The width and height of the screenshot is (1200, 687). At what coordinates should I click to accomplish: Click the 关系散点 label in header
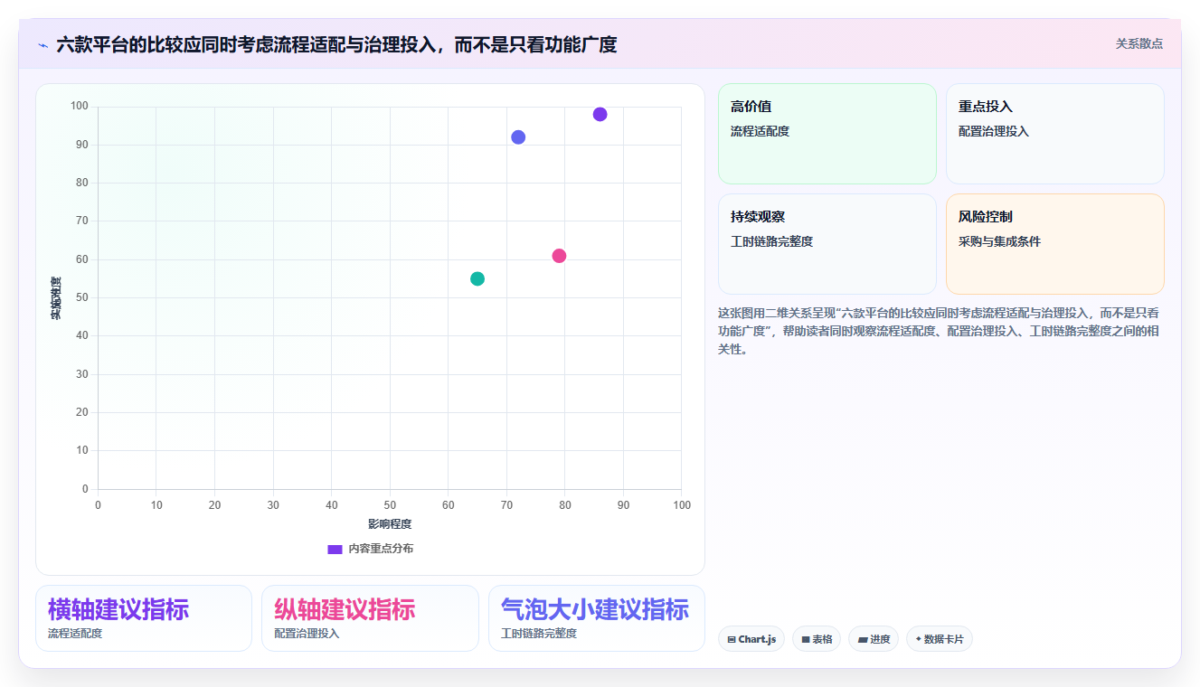pyautogui.click(x=1139, y=43)
